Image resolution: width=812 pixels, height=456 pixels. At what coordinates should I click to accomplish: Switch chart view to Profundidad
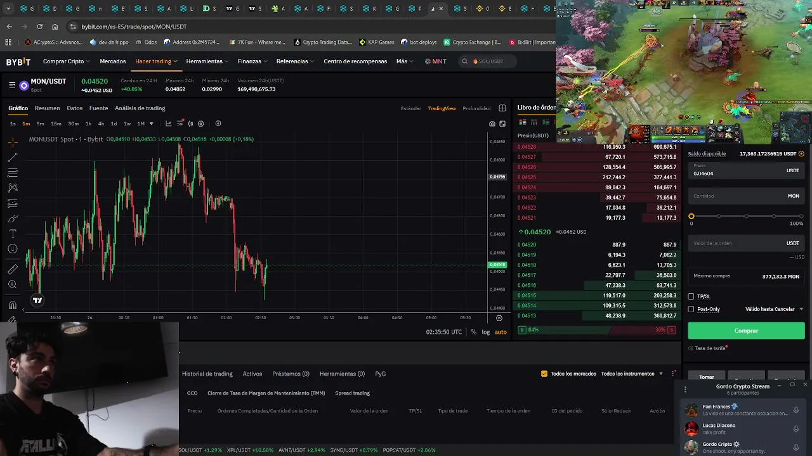(476, 108)
